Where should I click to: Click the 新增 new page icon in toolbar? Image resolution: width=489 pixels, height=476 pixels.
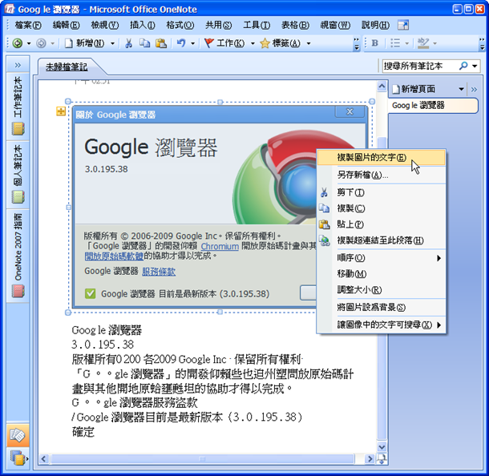69,43
